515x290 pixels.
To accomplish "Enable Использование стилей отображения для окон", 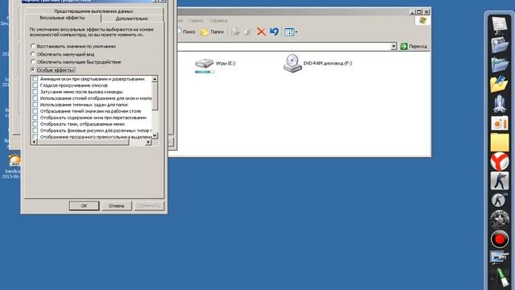I will tap(35, 98).
